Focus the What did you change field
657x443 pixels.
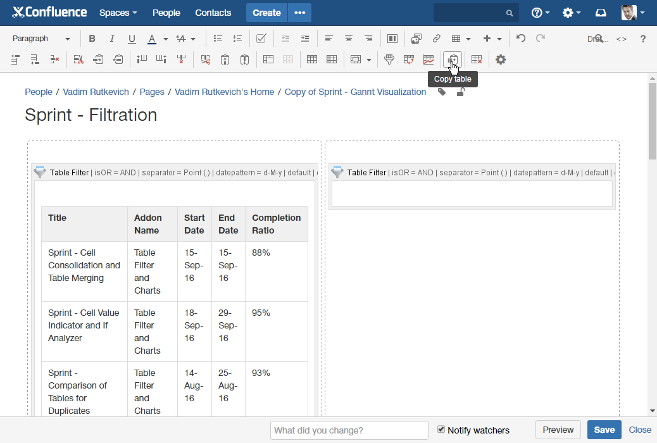349,430
